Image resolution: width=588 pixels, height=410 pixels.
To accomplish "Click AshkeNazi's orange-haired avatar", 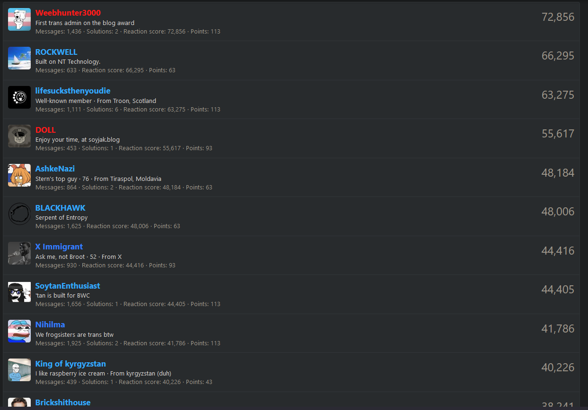I will tap(19, 175).
